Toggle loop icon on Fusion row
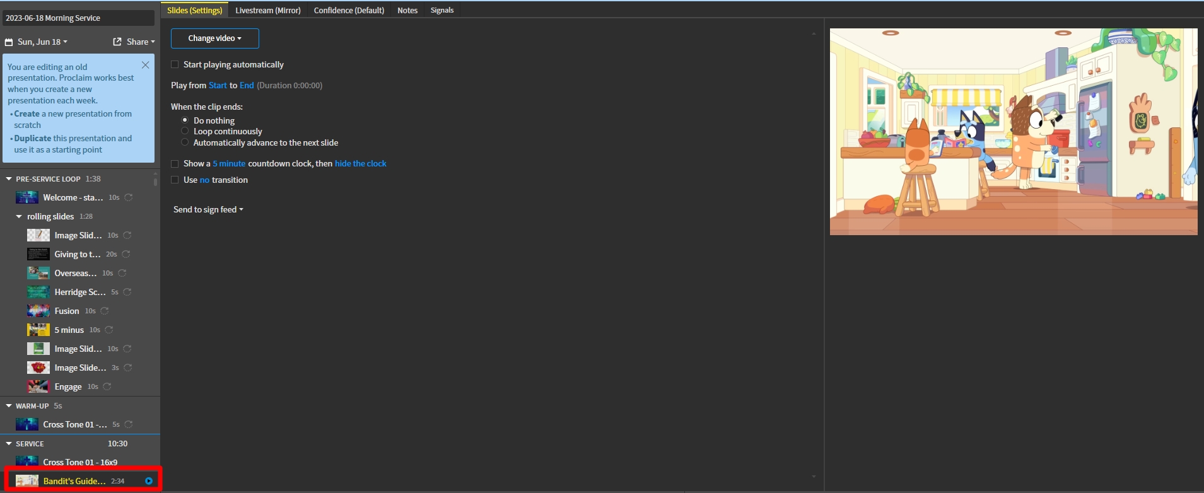This screenshot has height=493, width=1204. (105, 311)
